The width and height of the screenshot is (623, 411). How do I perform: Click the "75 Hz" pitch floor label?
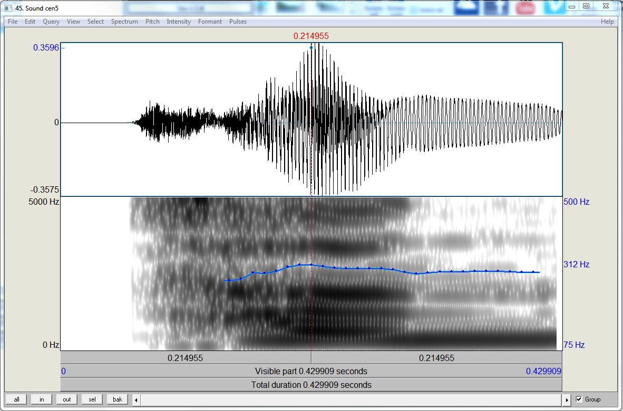click(x=574, y=345)
